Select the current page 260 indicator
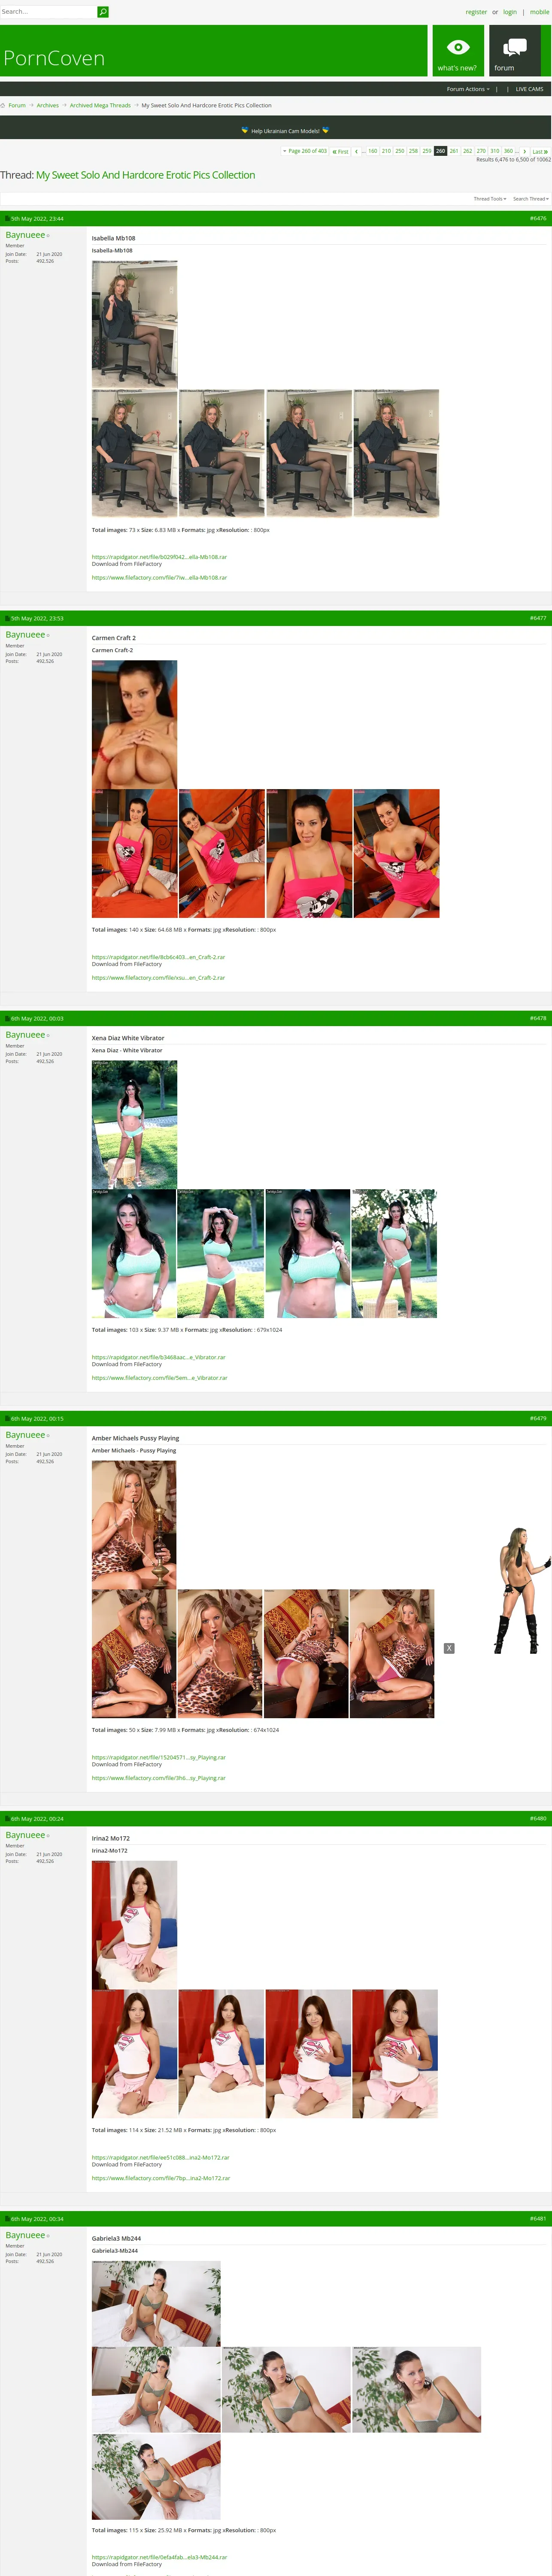This screenshot has height=2576, width=552. pos(440,151)
